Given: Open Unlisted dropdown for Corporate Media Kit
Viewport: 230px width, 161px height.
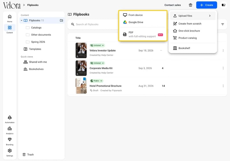Looking at the screenshot, I should coord(97,63).
